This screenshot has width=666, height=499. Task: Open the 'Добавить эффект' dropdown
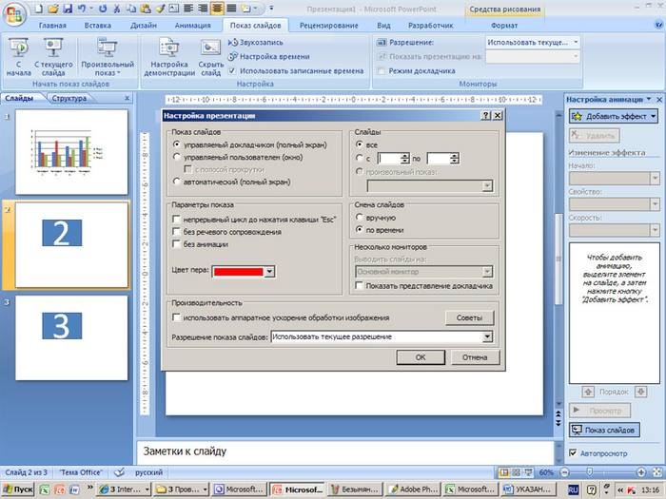(608, 116)
